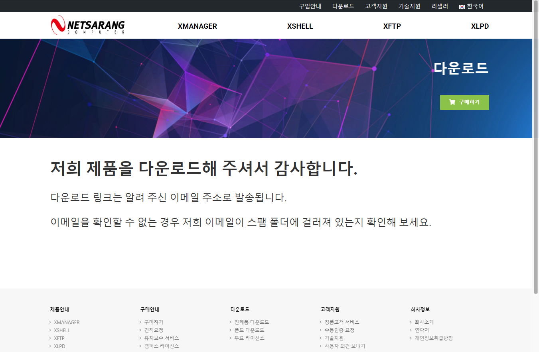Open the XSHELL main menu

(300, 26)
